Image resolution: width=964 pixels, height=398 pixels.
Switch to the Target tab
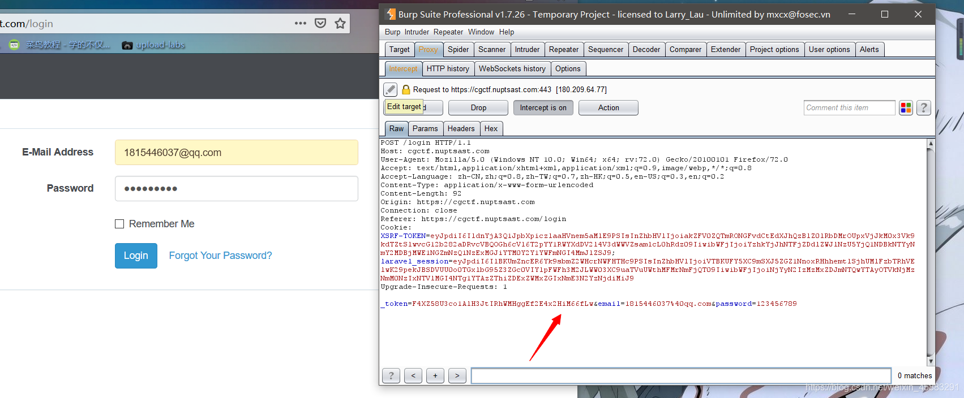point(400,50)
